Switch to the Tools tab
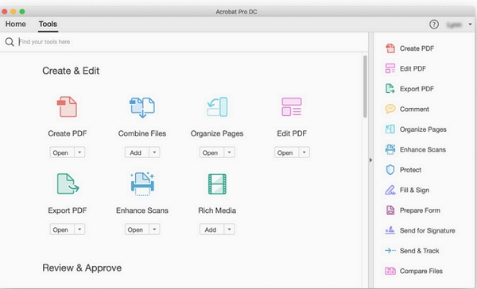This screenshot has width=477, height=289. tap(48, 24)
